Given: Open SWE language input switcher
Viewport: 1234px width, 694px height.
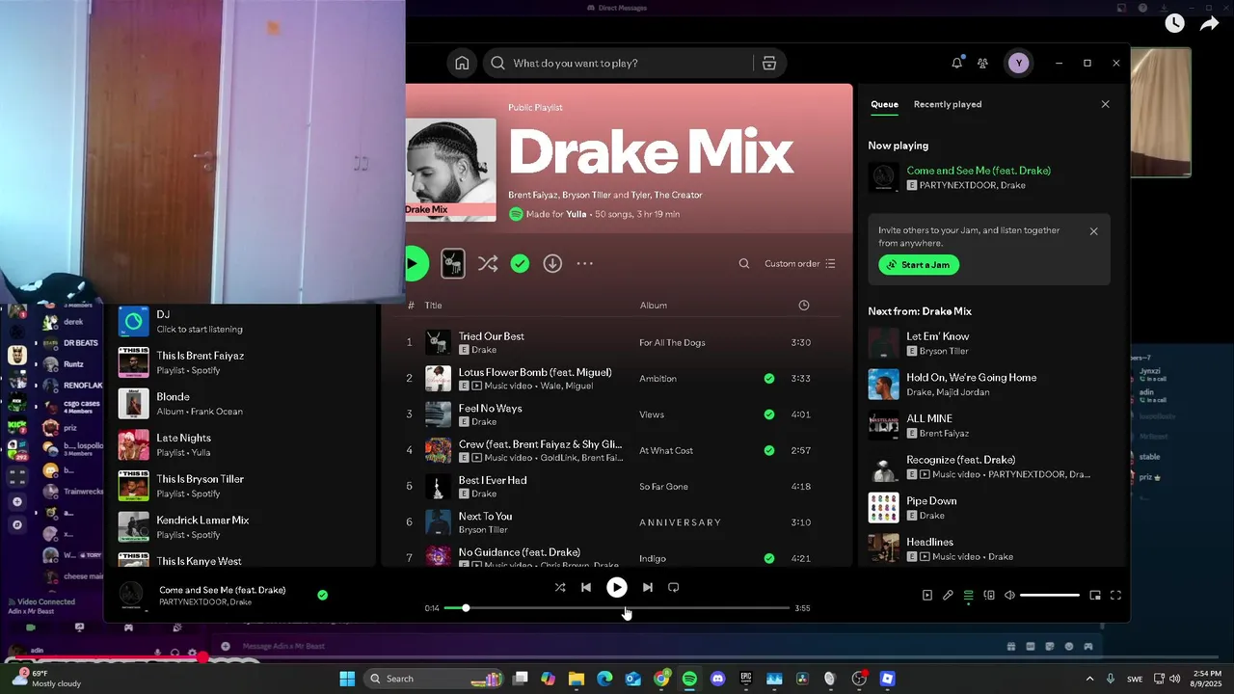Looking at the screenshot, I should (1135, 679).
